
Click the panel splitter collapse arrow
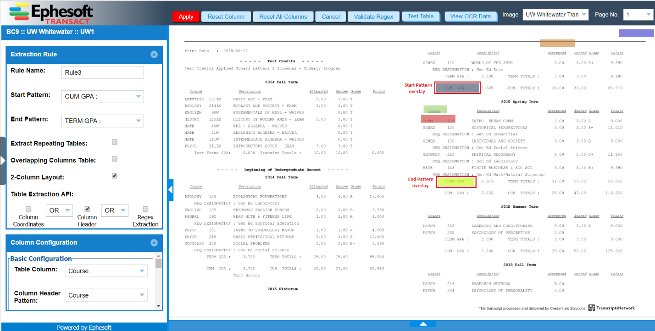pos(171,190)
